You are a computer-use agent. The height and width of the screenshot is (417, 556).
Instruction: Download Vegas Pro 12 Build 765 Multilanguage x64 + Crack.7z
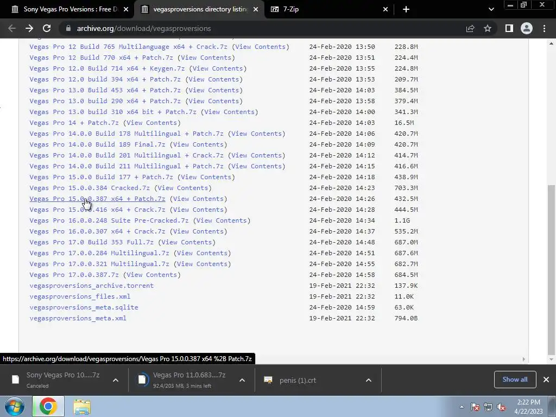click(x=128, y=47)
